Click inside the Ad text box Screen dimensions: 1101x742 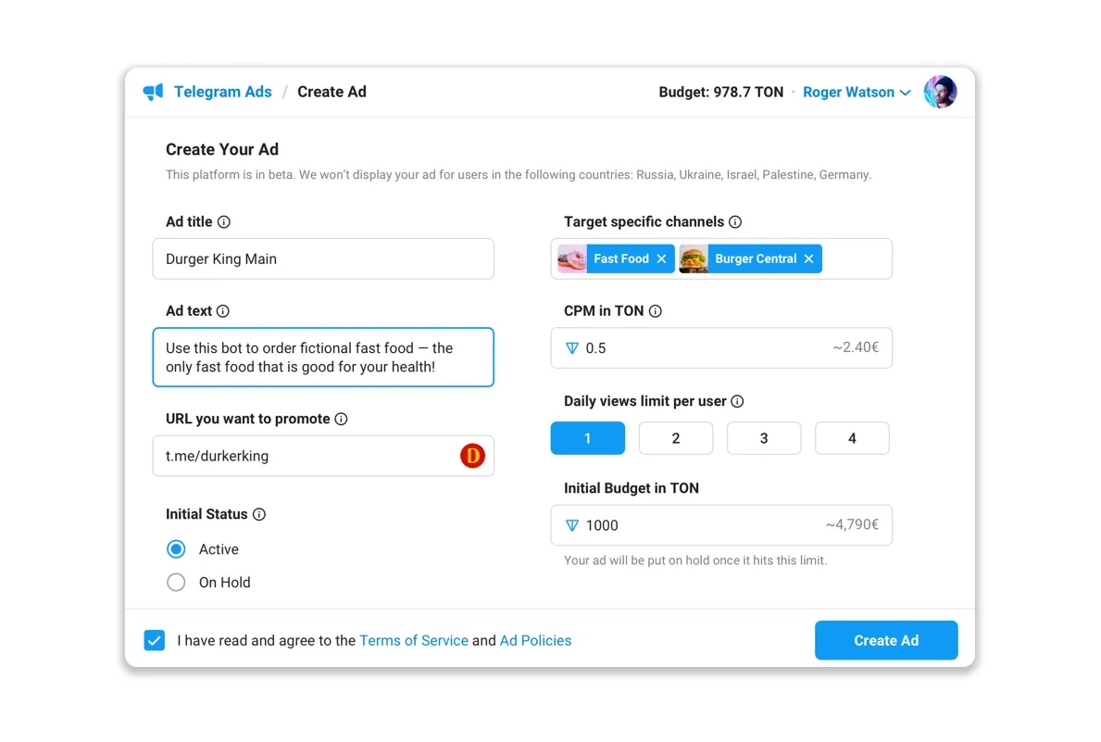[x=323, y=357]
